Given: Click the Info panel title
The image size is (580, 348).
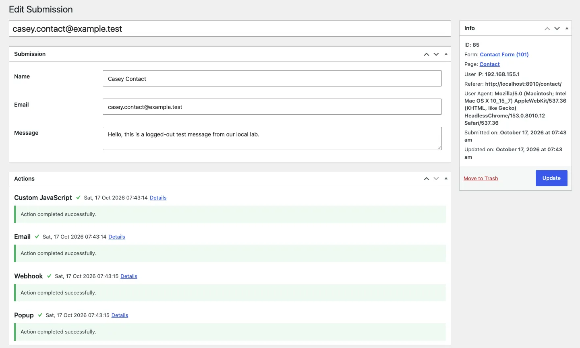Looking at the screenshot, I should click(470, 28).
